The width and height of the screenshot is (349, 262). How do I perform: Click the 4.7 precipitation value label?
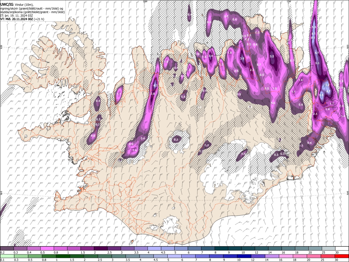tap(328, 91)
